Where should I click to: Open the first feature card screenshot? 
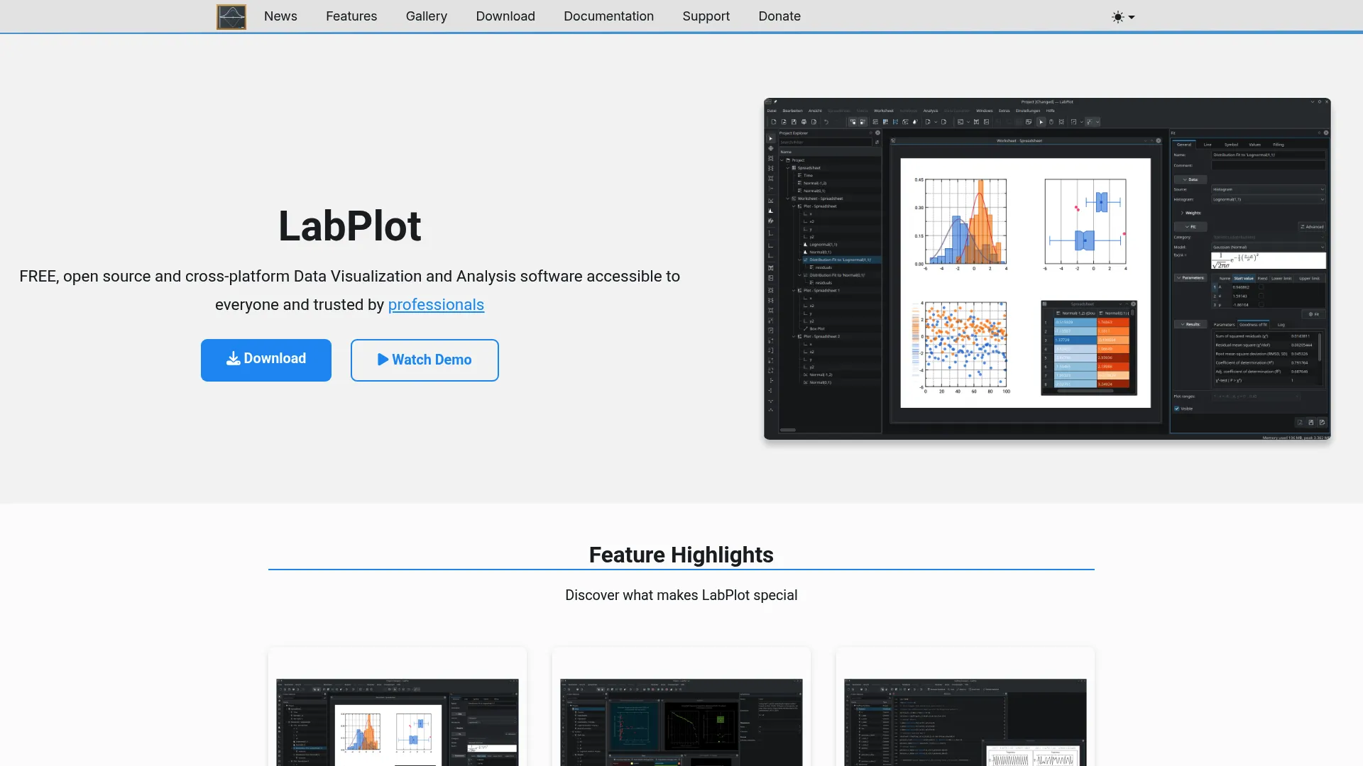[x=398, y=722]
